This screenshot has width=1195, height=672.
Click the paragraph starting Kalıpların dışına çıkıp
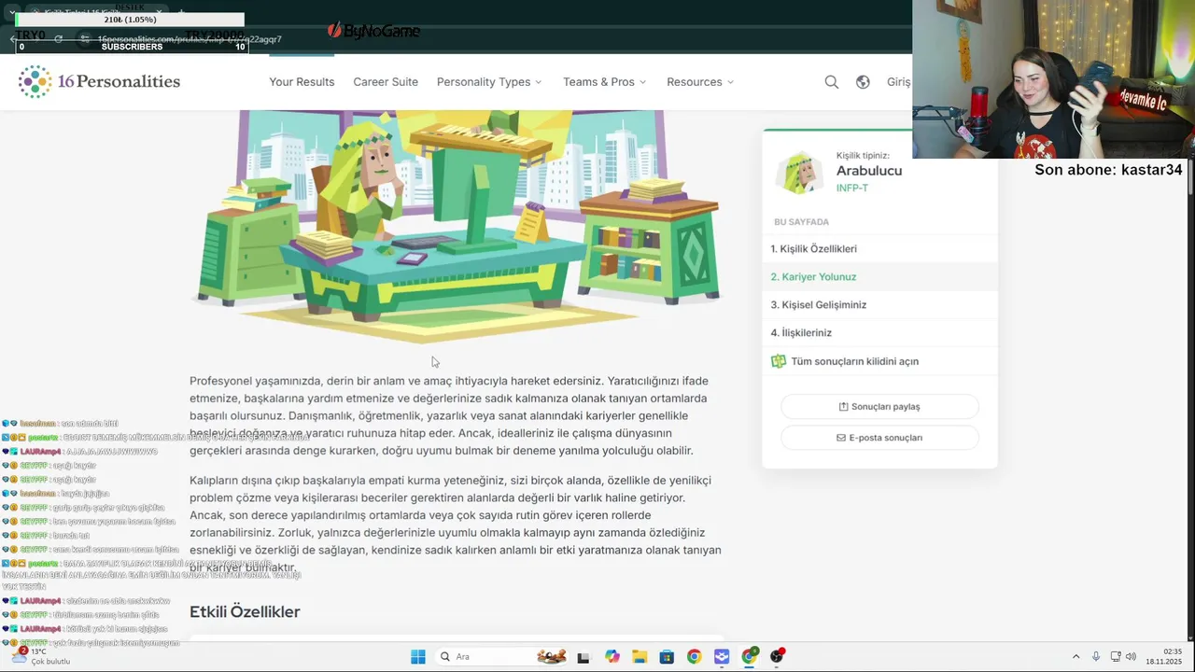[x=455, y=524]
